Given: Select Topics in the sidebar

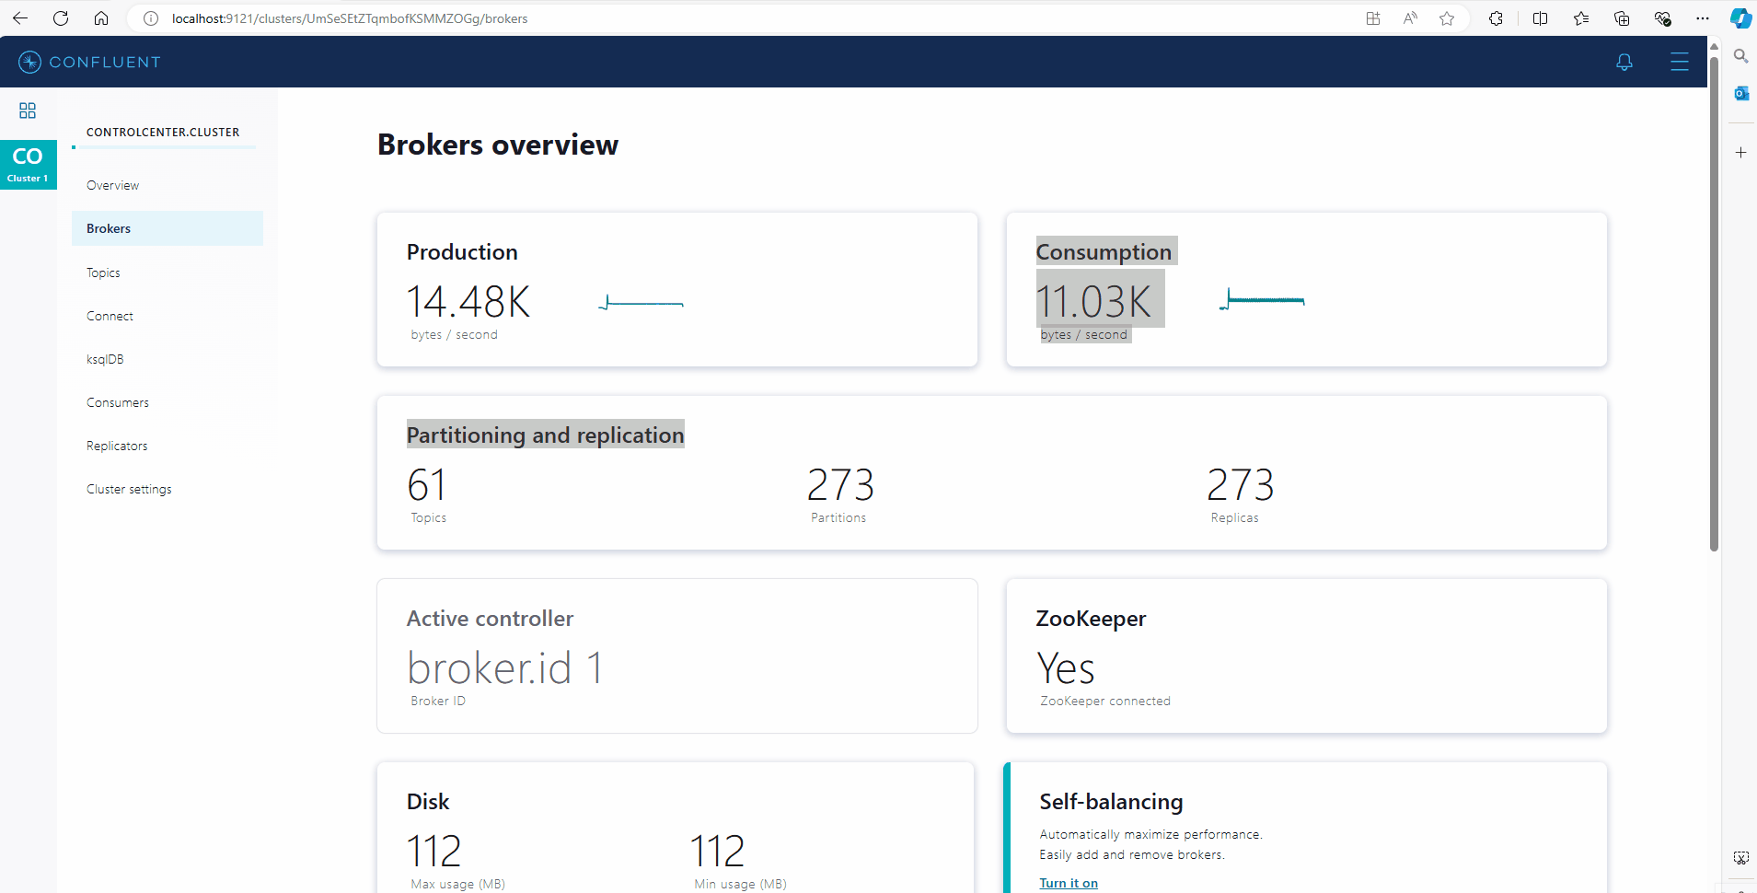Looking at the screenshot, I should click(103, 273).
